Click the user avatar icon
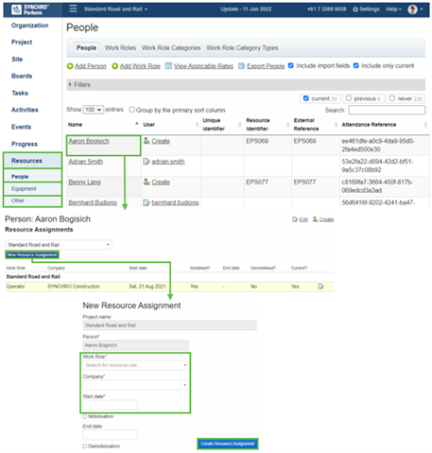The height and width of the screenshot is (453, 432). pos(412,9)
